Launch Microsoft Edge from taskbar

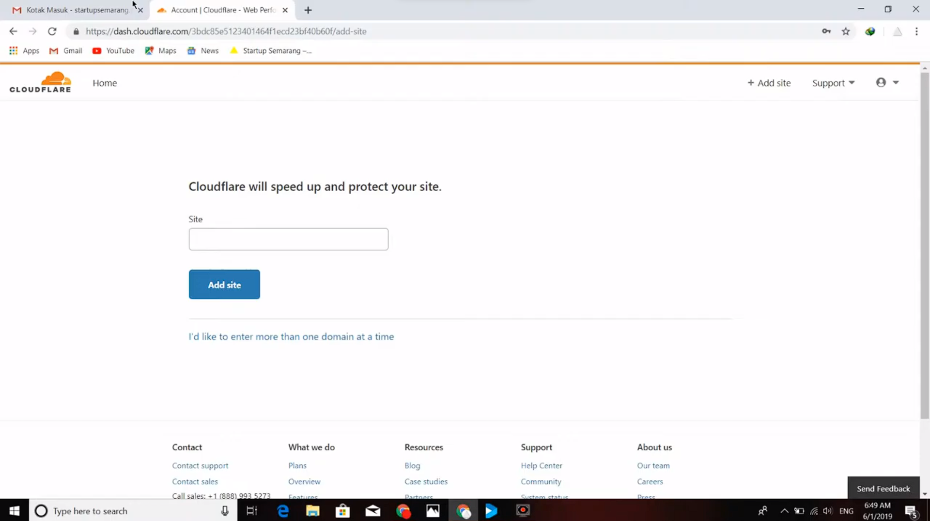tap(283, 510)
